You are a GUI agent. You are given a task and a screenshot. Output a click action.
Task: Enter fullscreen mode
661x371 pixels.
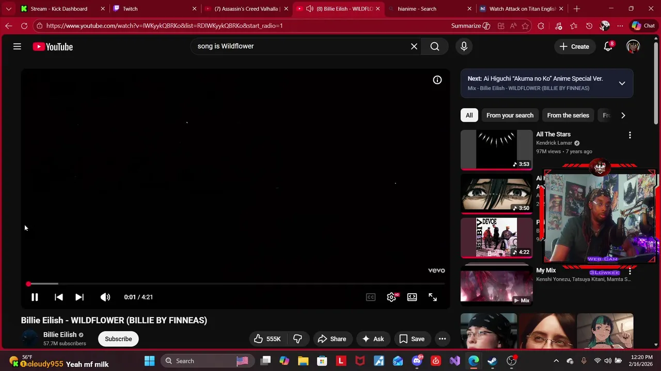coord(433,297)
